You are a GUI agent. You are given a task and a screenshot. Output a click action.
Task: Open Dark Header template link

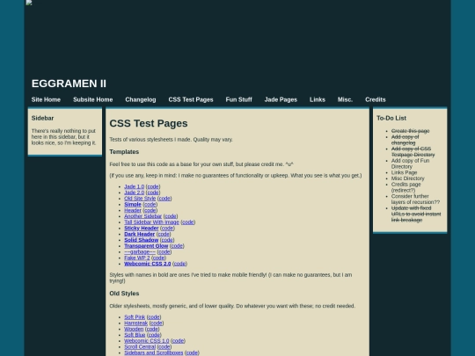(139, 234)
